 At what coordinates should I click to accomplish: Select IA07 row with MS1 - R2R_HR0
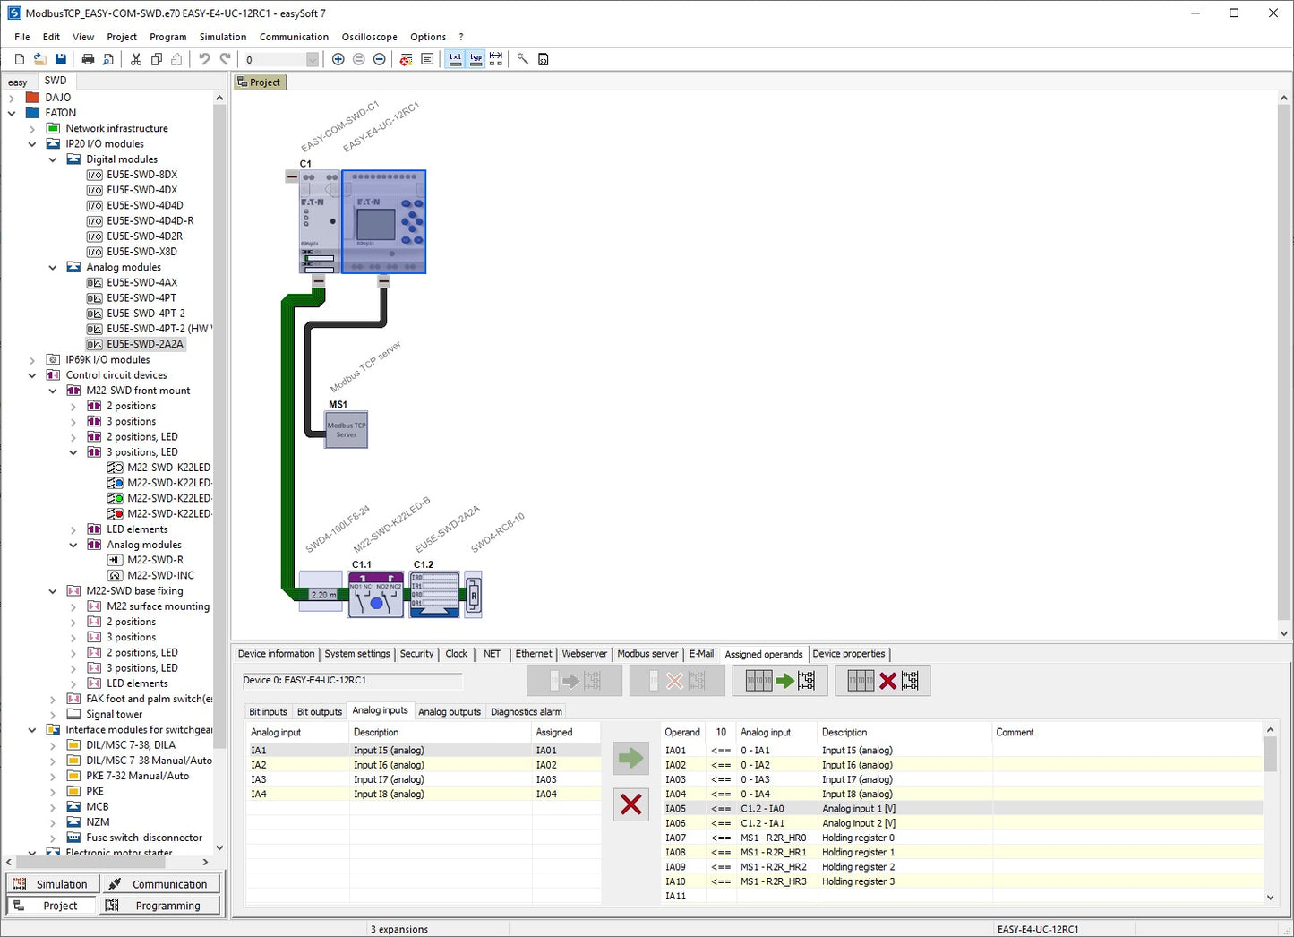962,838
